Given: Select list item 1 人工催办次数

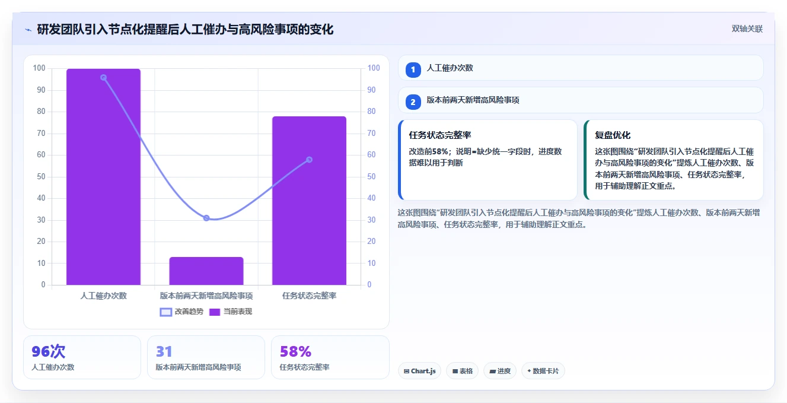Looking at the screenshot, I should [580, 68].
